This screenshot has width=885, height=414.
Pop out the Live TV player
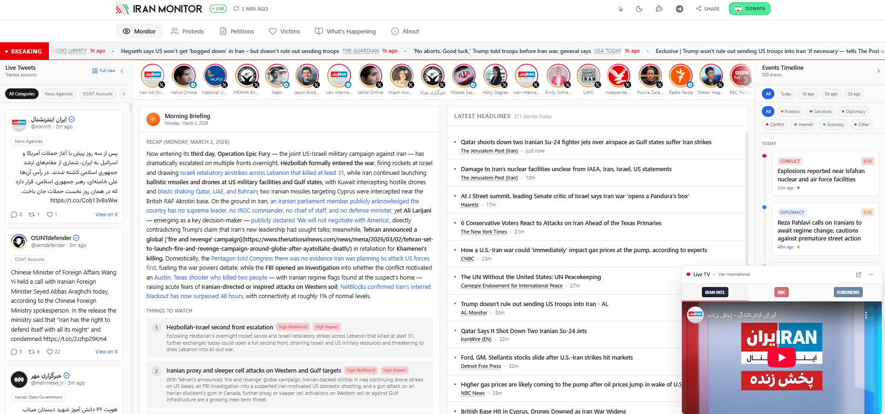(x=859, y=274)
